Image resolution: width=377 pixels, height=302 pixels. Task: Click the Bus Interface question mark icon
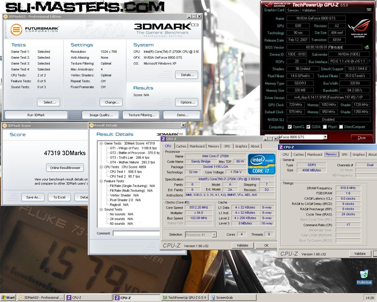pos(369,61)
